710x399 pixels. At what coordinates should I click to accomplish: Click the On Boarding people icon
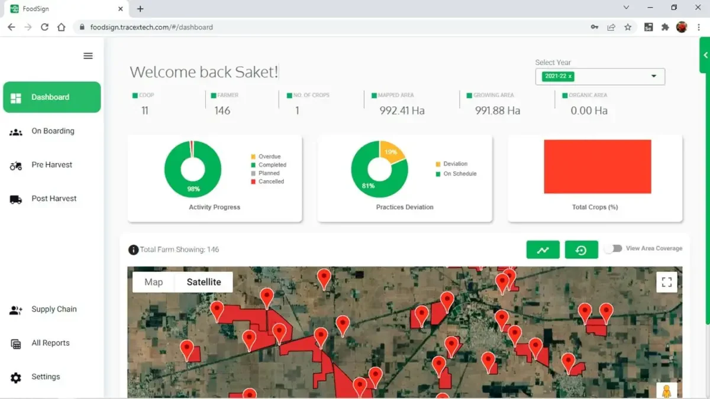coord(16,132)
